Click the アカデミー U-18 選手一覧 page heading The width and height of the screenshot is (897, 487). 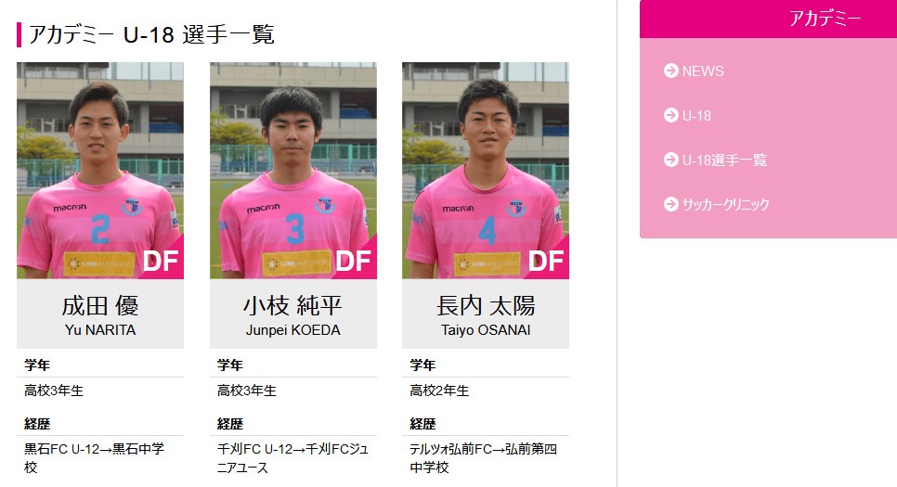(151, 34)
